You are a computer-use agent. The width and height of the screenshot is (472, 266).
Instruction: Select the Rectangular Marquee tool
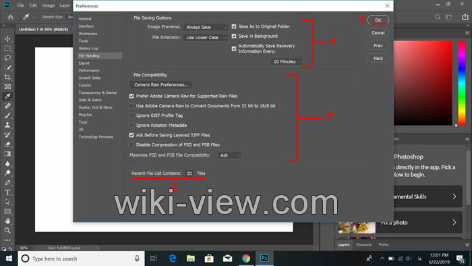[x=7, y=49]
